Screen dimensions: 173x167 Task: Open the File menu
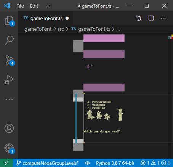point(20,6)
